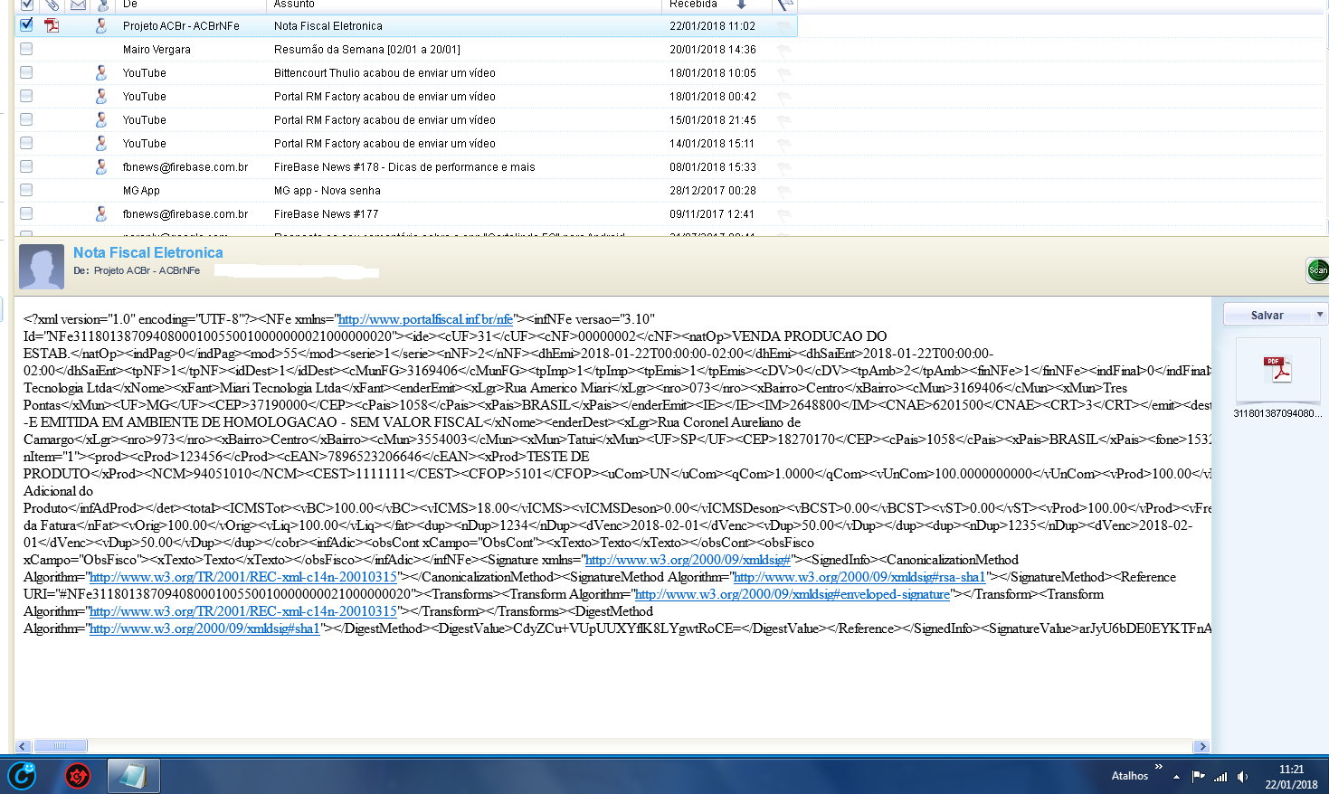Flag the MG app - Nova senha message
Image resolution: width=1329 pixels, height=794 pixels.
click(x=784, y=191)
